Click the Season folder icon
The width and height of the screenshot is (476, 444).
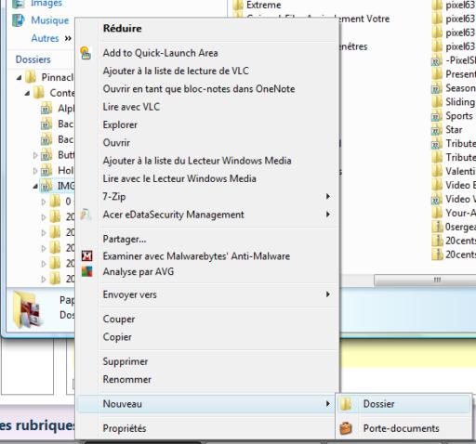tap(437, 88)
